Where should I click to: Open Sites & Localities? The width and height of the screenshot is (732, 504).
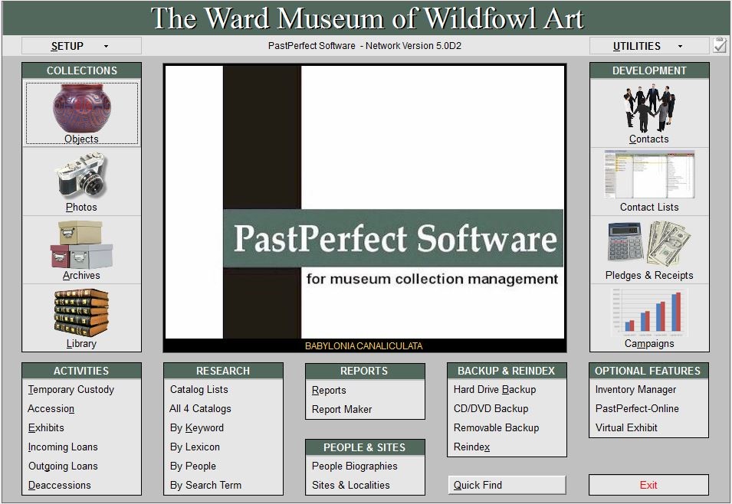tap(350, 485)
